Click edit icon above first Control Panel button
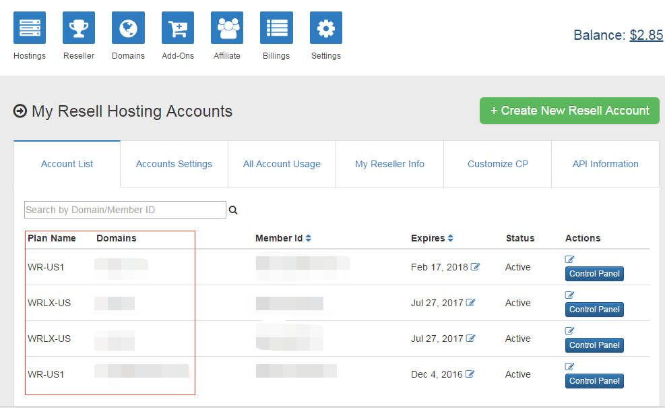 click(570, 260)
